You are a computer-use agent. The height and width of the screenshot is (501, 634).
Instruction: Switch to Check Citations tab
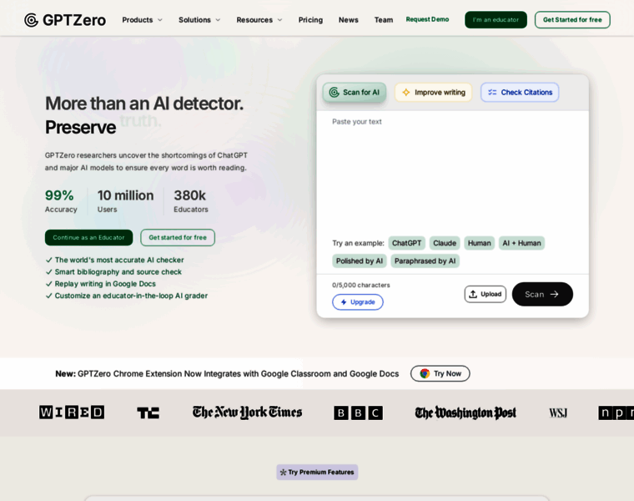coord(520,93)
